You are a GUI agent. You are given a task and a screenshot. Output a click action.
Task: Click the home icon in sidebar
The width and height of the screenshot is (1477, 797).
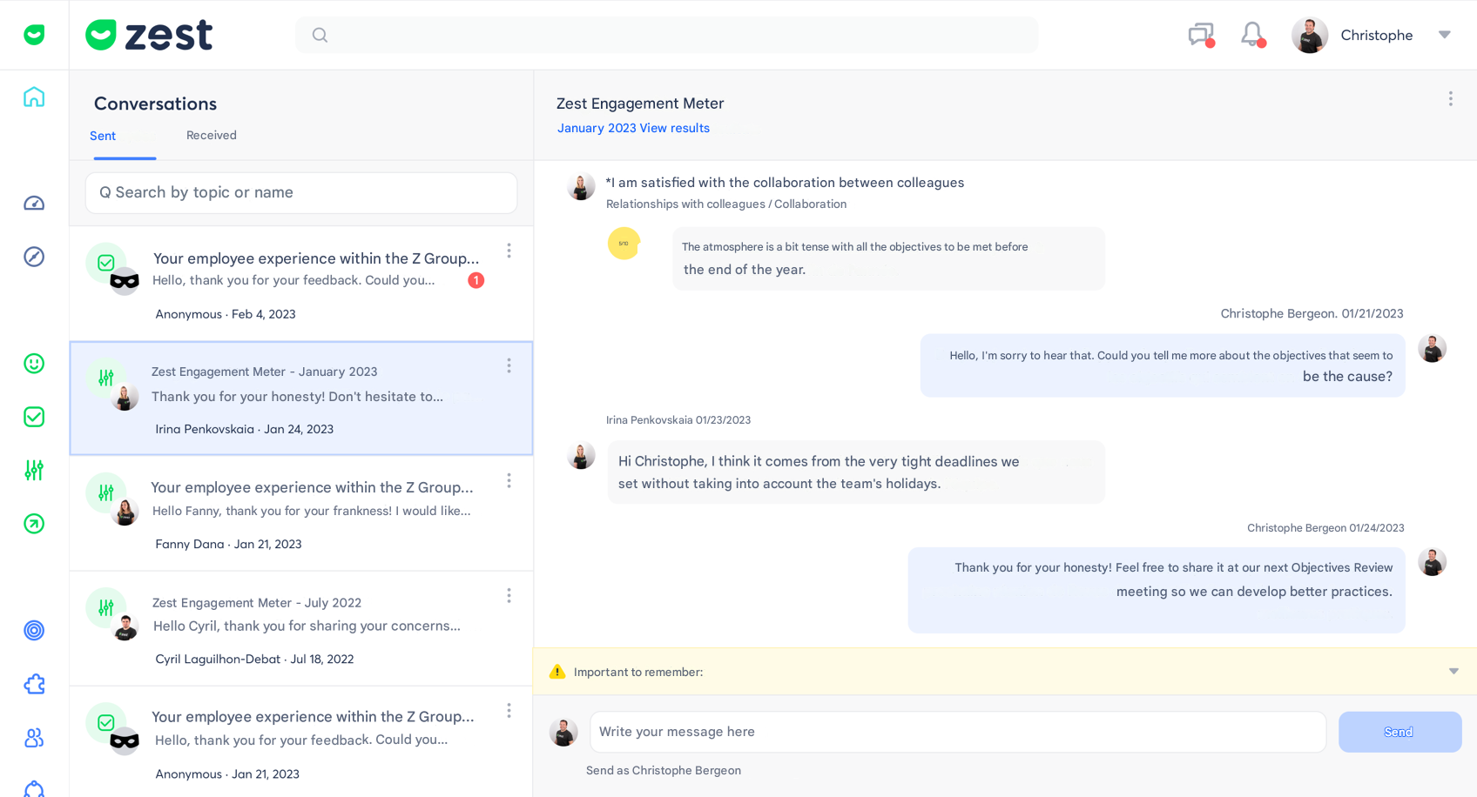coord(34,97)
